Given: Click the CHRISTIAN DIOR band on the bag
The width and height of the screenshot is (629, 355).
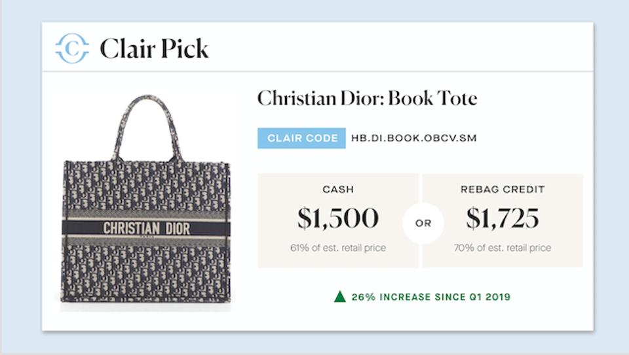Looking at the screenshot, I should (x=145, y=229).
